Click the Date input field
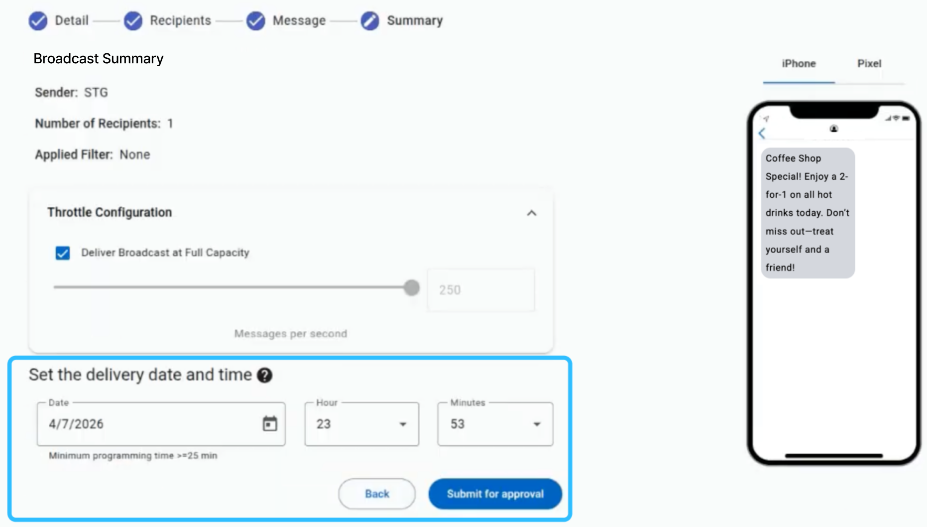The height and width of the screenshot is (527, 927). (161, 424)
